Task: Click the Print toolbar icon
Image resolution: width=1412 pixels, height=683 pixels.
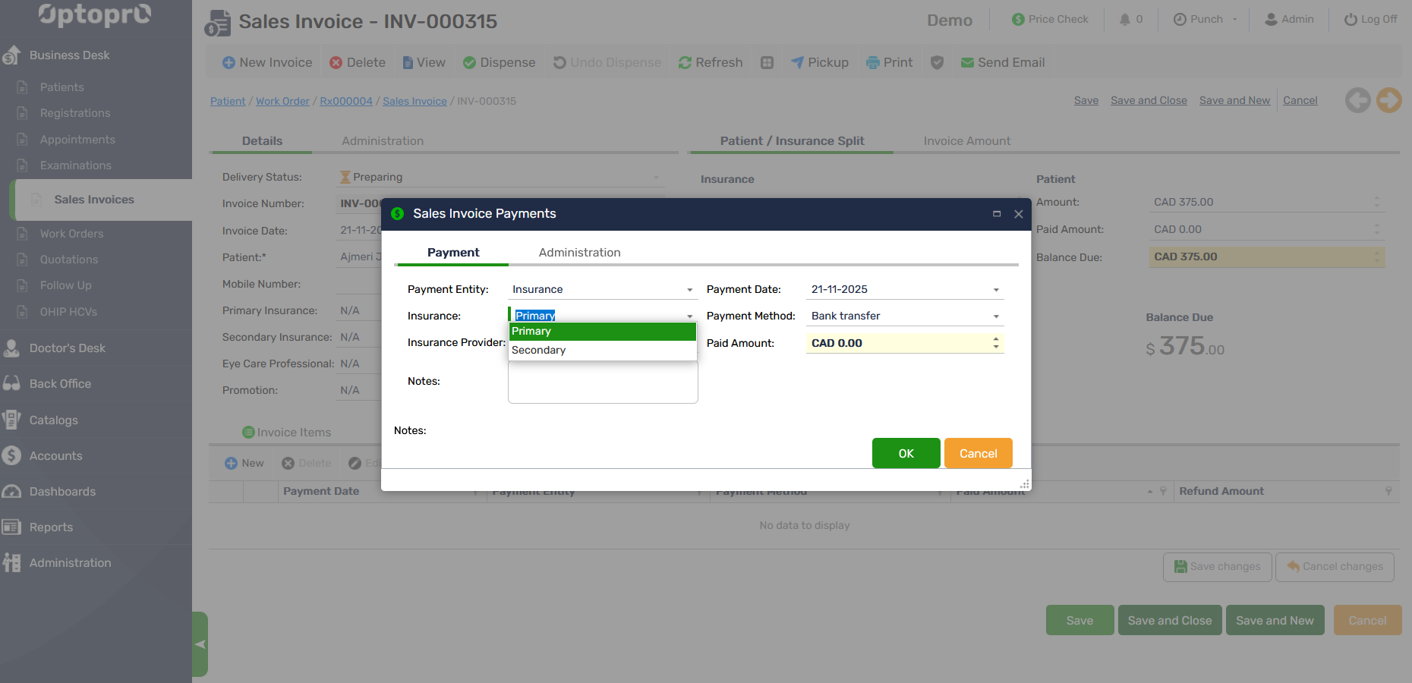Action: click(873, 63)
